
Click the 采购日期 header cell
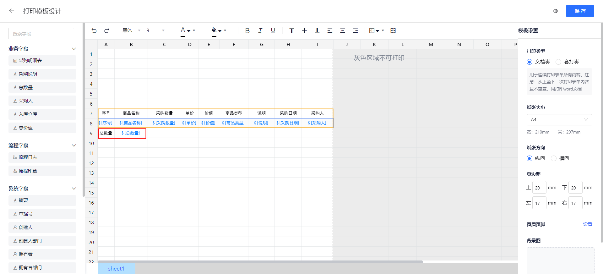click(x=288, y=113)
